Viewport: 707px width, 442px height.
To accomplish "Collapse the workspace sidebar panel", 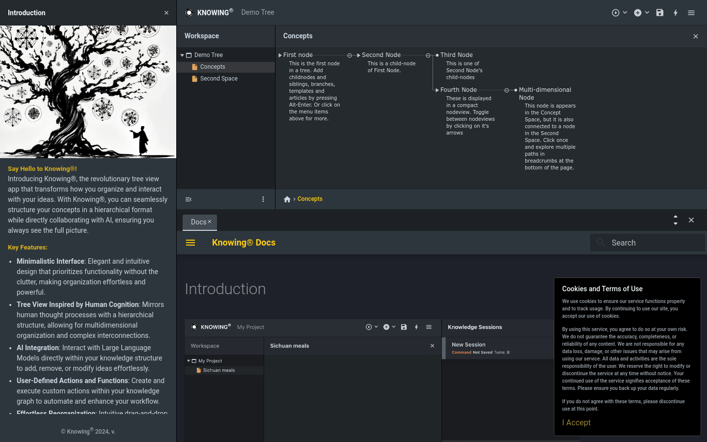I will point(189,199).
